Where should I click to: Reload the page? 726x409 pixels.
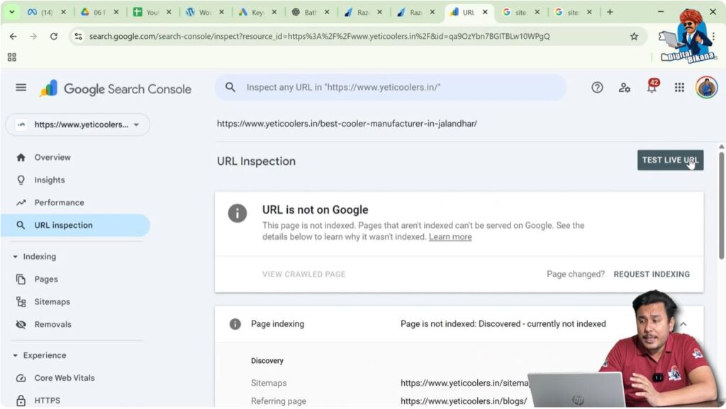pyautogui.click(x=54, y=36)
